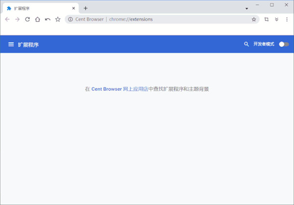Bookmark this page using the address bar star
Viewport: 294px width, 205px height.
tap(254, 19)
